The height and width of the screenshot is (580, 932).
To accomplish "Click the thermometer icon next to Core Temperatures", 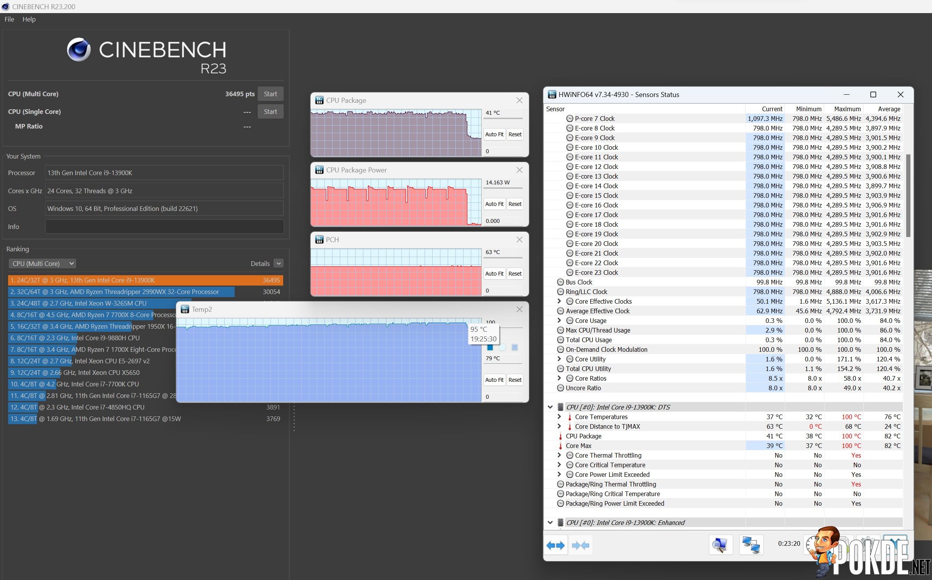I will point(569,417).
